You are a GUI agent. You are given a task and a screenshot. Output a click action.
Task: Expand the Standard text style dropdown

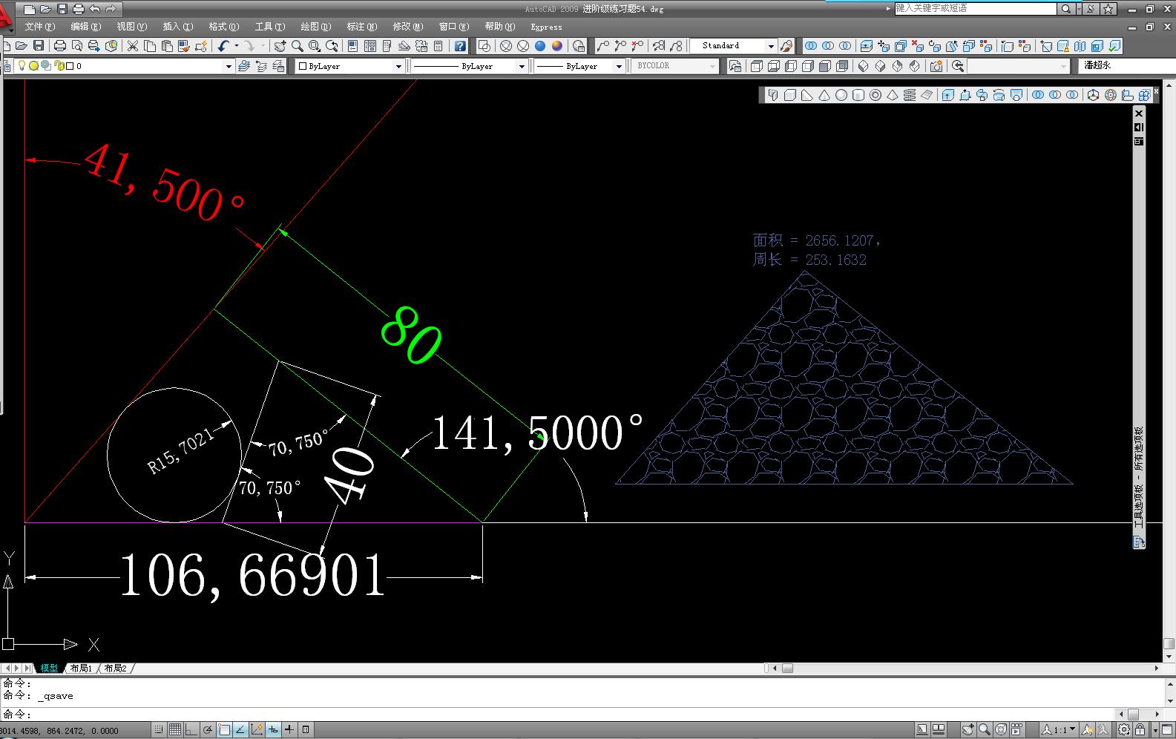click(x=771, y=46)
